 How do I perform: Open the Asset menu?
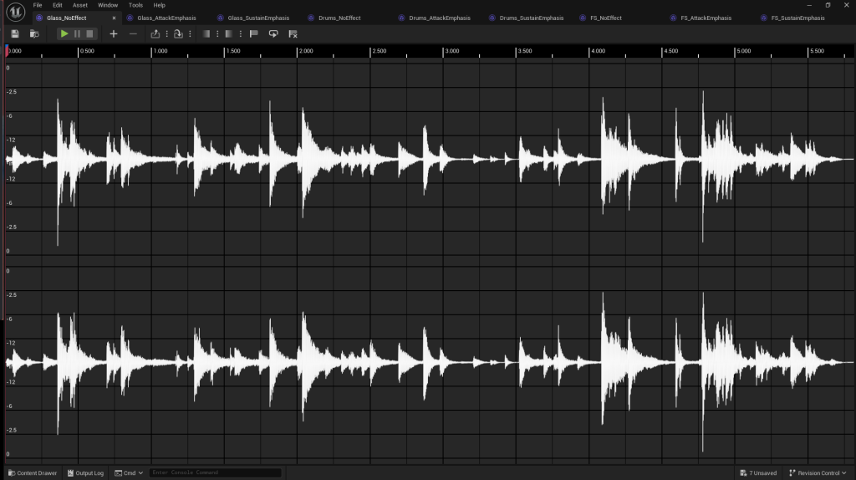[79, 5]
